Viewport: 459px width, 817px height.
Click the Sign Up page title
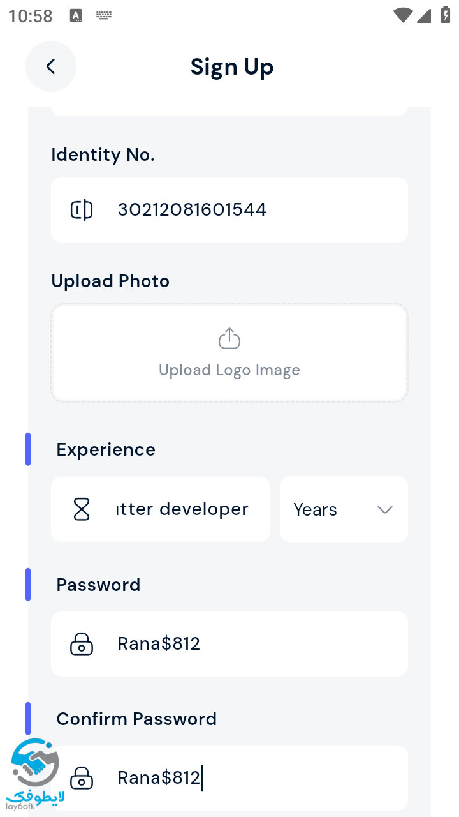(232, 66)
